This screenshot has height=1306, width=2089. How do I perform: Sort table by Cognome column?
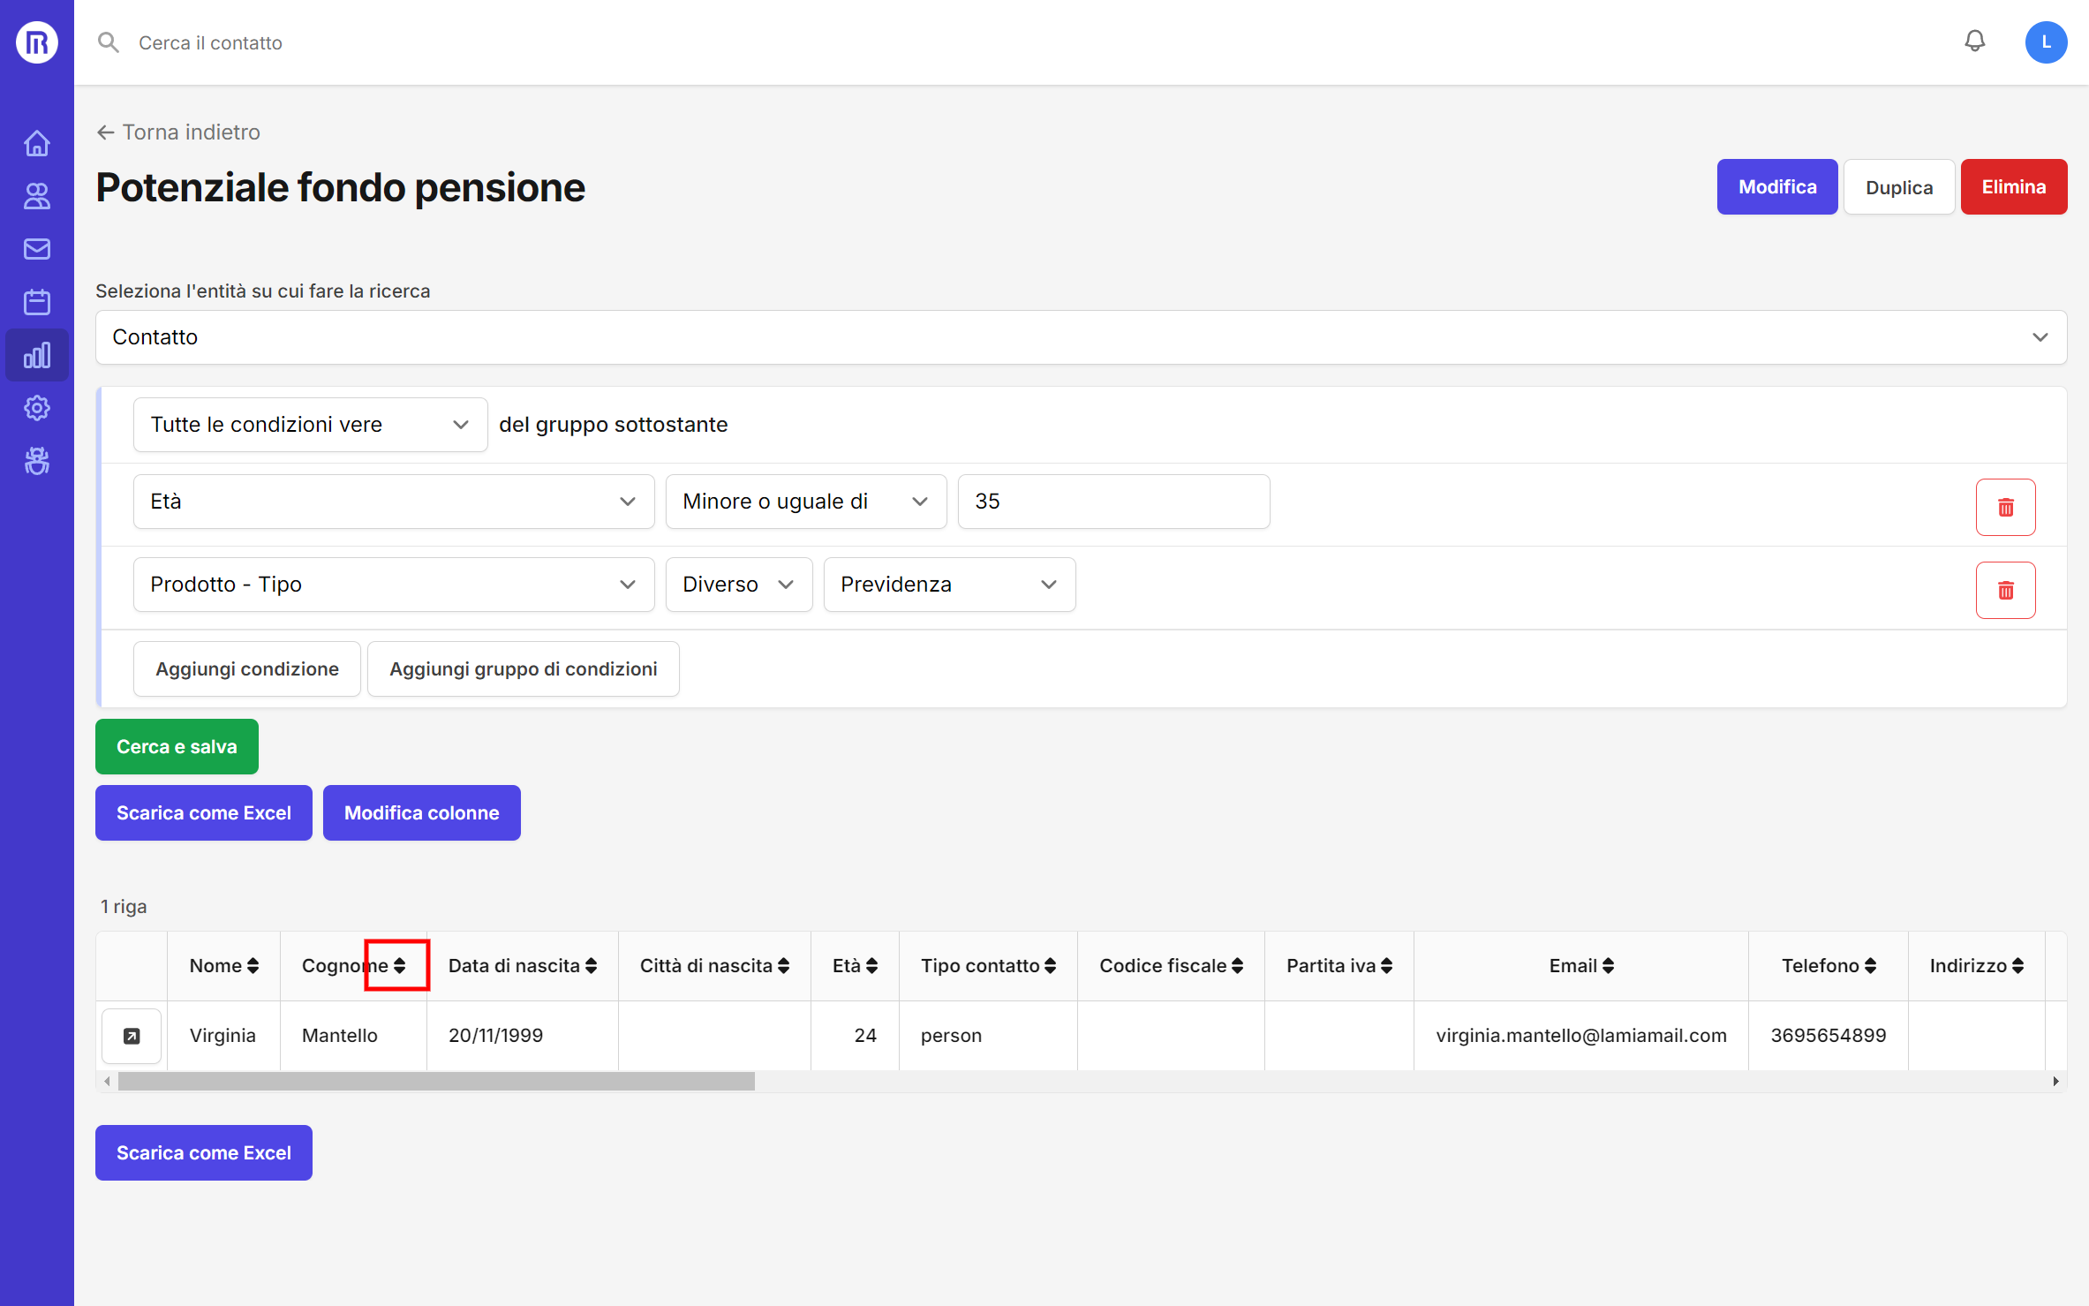pyautogui.click(x=399, y=965)
